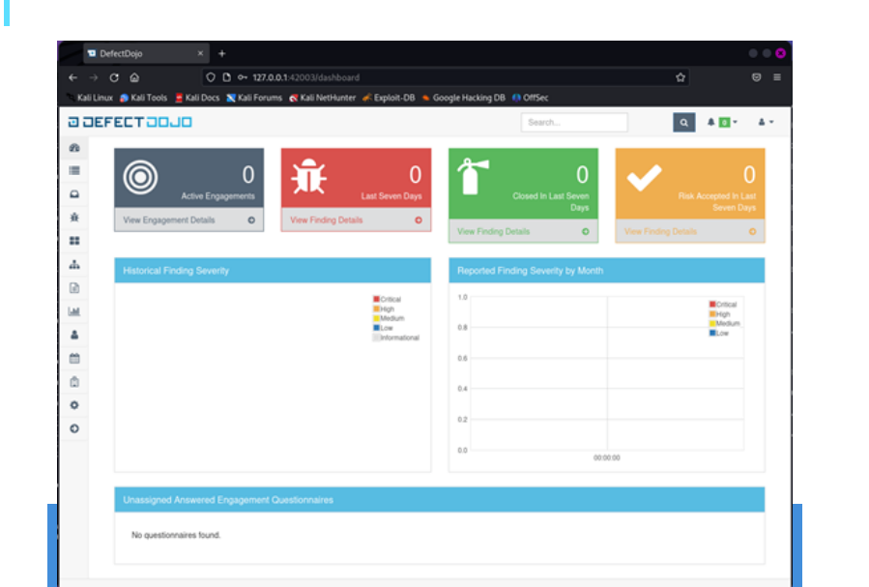Open the Metrics bar chart icon in sidebar

[74, 311]
